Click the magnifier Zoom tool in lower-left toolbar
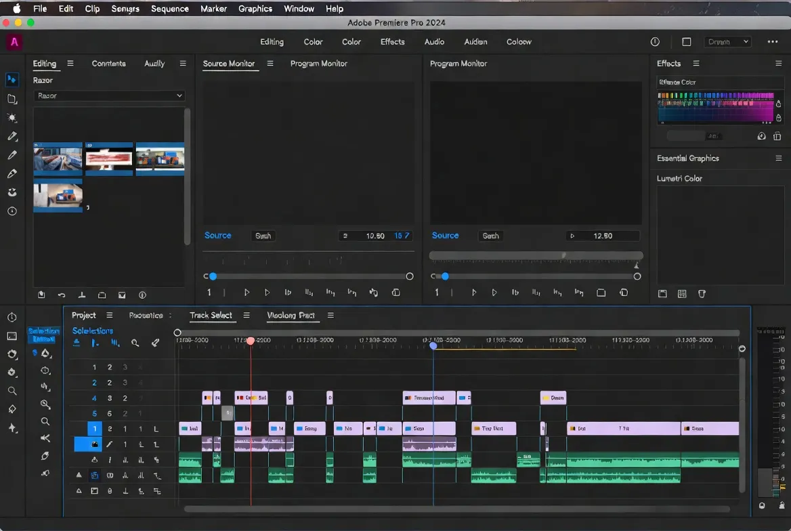Viewport: 791px width, 531px height. pos(12,391)
